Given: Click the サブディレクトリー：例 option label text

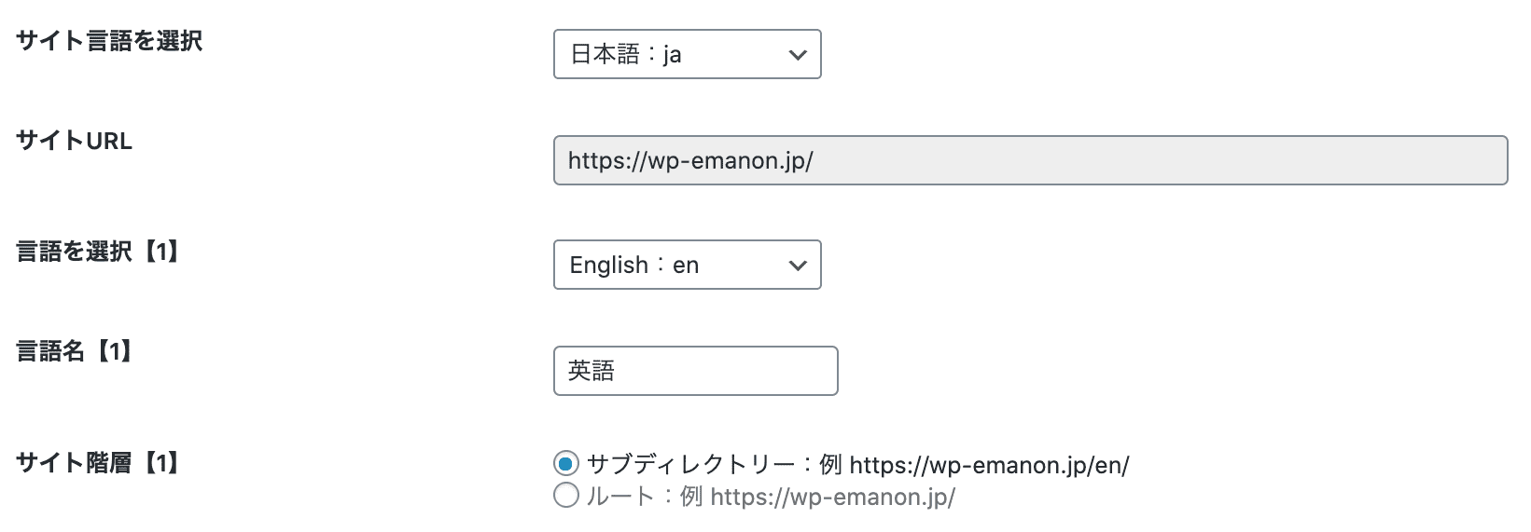Looking at the screenshot, I should pyautogui.click(x=714, y=464).
